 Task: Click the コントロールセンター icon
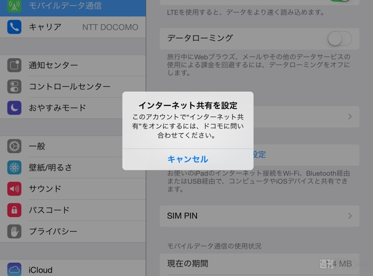click(14, 86)
